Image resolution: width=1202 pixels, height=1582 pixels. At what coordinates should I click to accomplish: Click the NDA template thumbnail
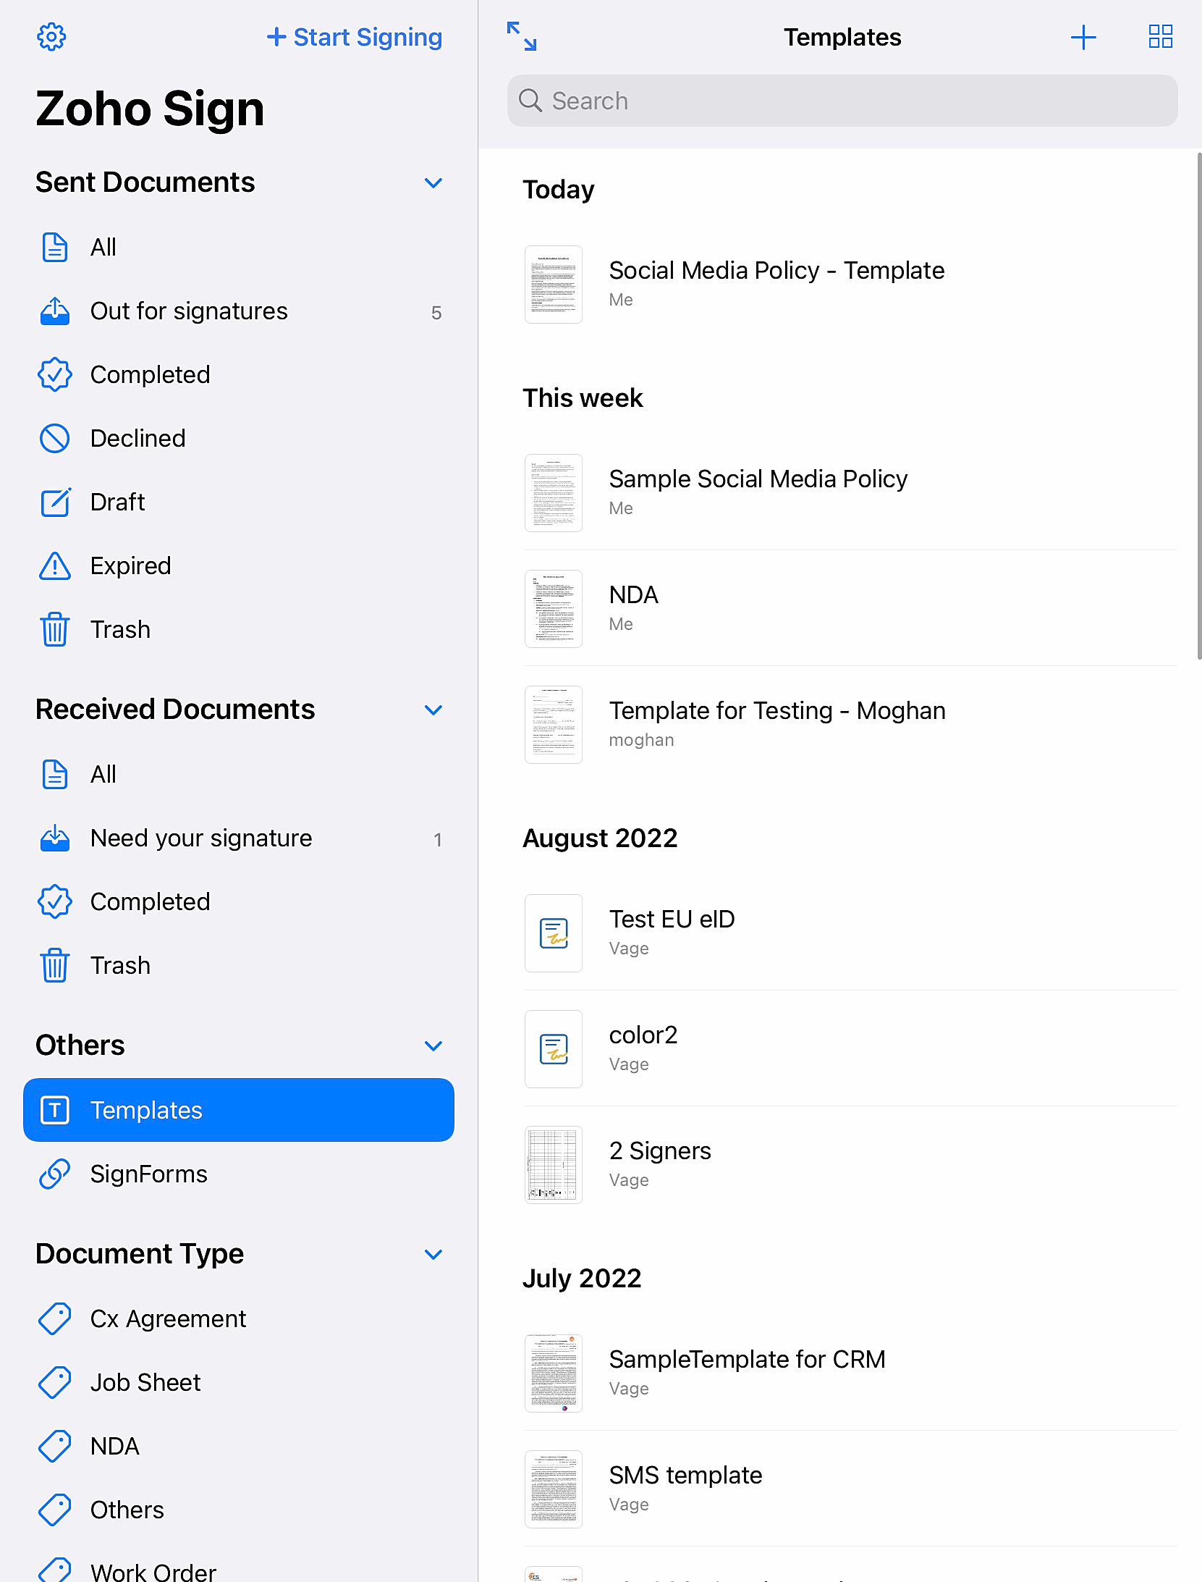pos(554,609)
